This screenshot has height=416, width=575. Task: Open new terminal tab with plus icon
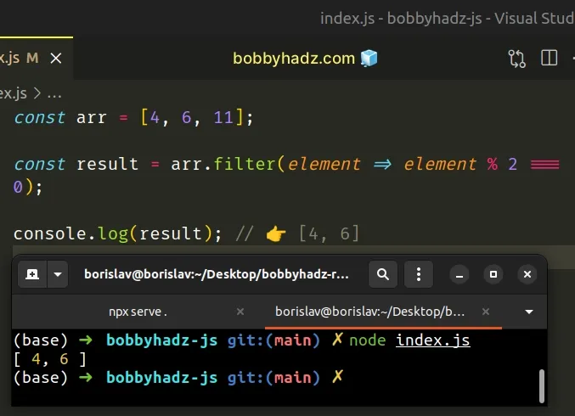pos(32,274)
